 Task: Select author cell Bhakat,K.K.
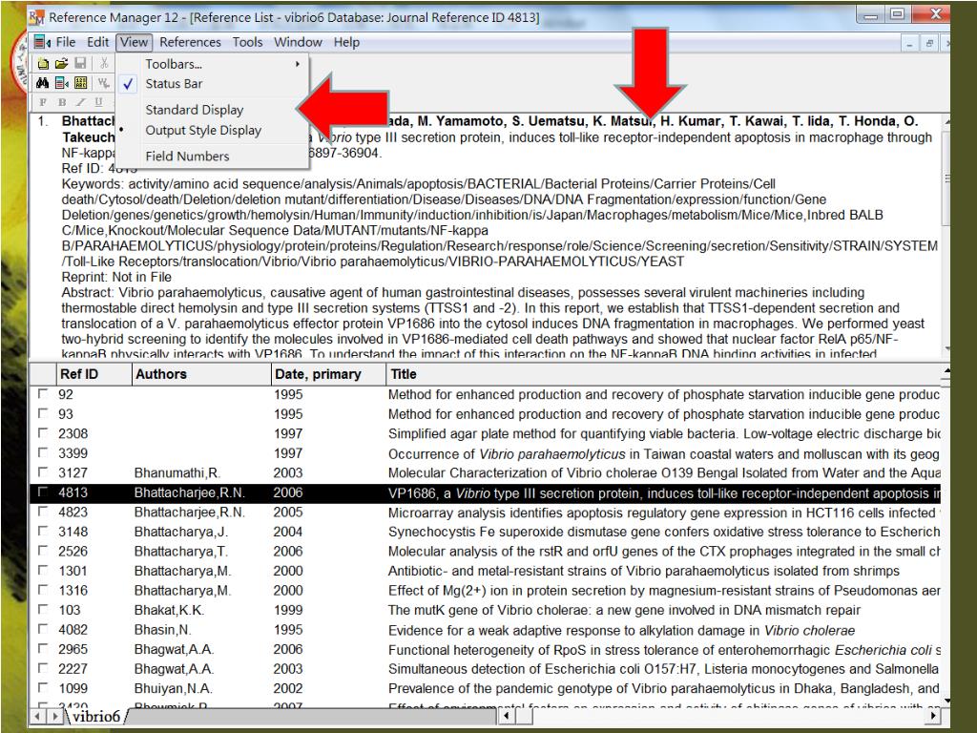click(169, 610)
